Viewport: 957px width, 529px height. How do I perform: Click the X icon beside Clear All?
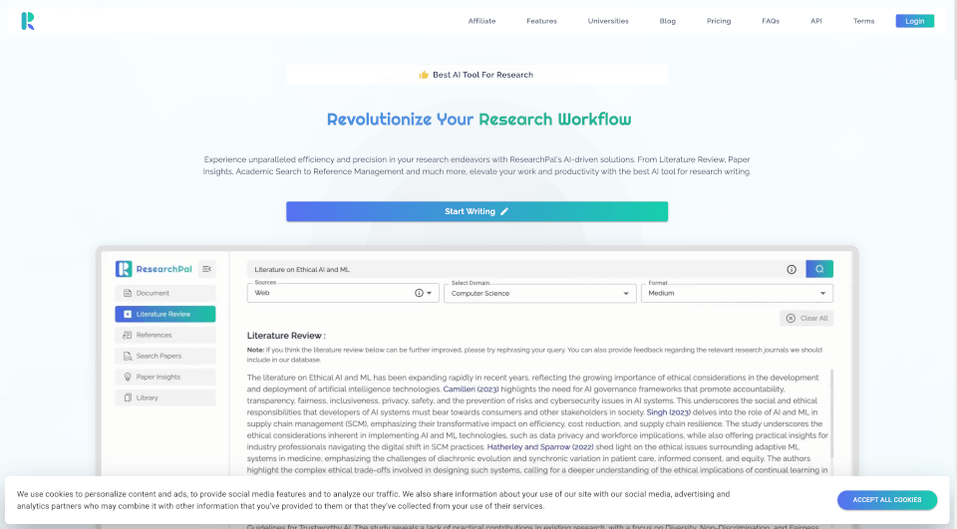[791, 318]
